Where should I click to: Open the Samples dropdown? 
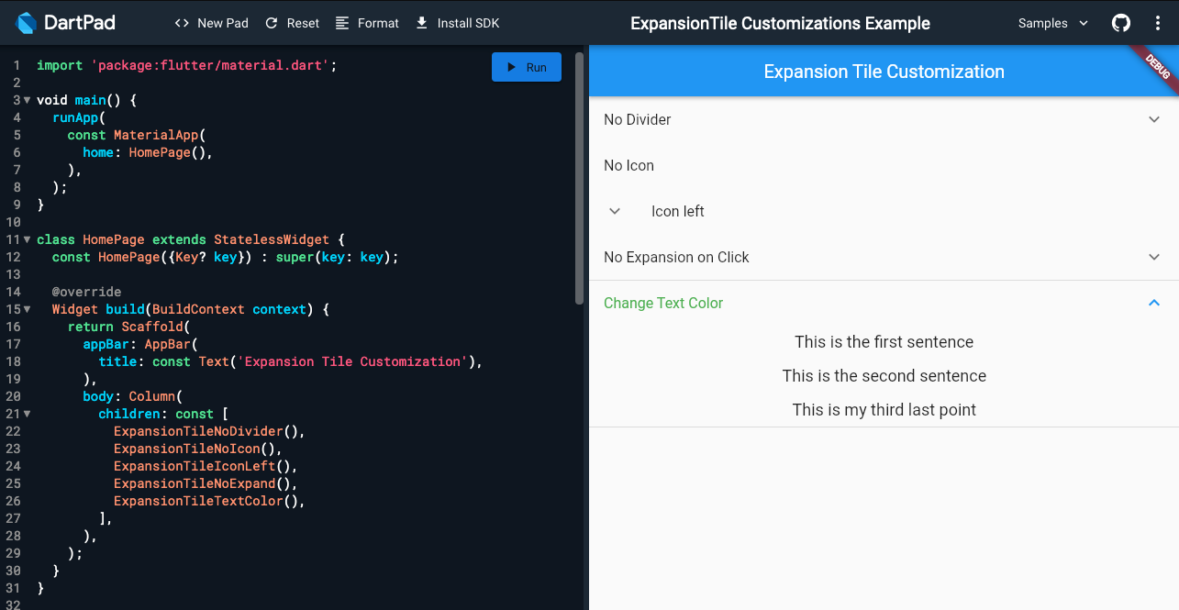(x=1051, y=22)
